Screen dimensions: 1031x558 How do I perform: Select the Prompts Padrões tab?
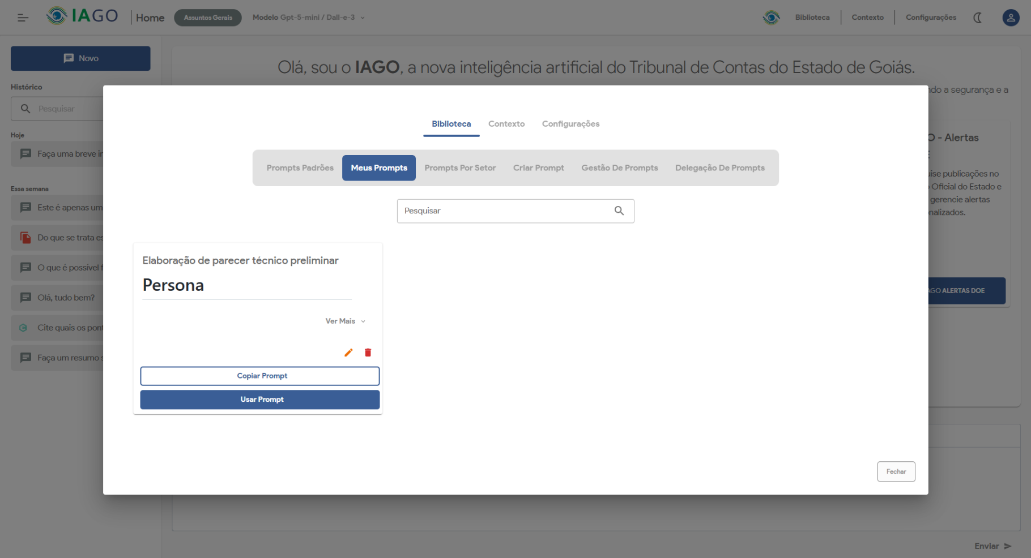tap(300, 168)
